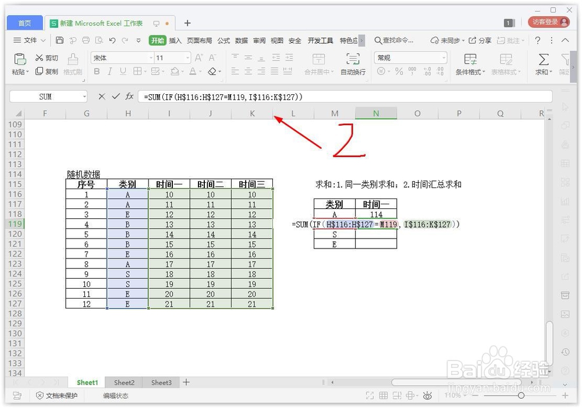Image resolution: width=582 pixels, height=408 pixels.
Task: Switch to normal view icon in status bar
Action: (x=384, y=396)
